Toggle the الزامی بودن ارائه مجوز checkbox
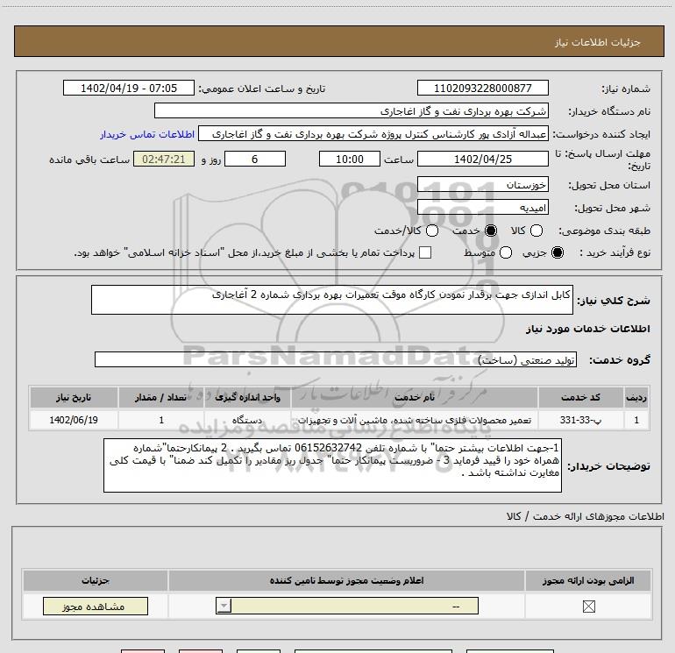 [x=588, y=607]
